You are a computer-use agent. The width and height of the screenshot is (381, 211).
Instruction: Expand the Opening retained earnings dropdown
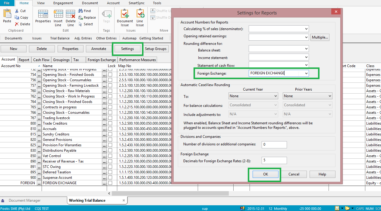click(306, 37)
